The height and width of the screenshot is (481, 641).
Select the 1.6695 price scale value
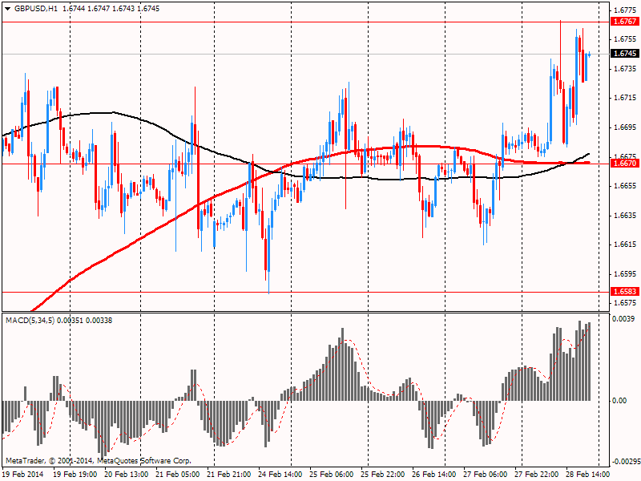pos(626,127)
